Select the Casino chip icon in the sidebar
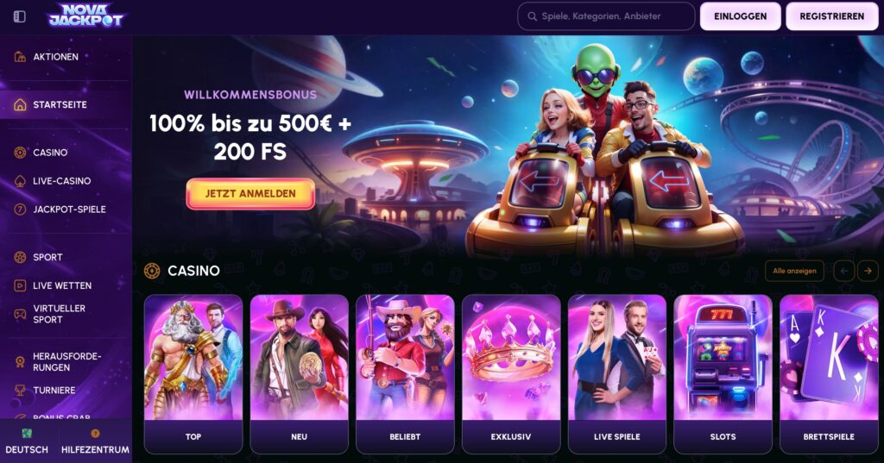This screenshot has width=884, height=463. click(x=20, y=153)
